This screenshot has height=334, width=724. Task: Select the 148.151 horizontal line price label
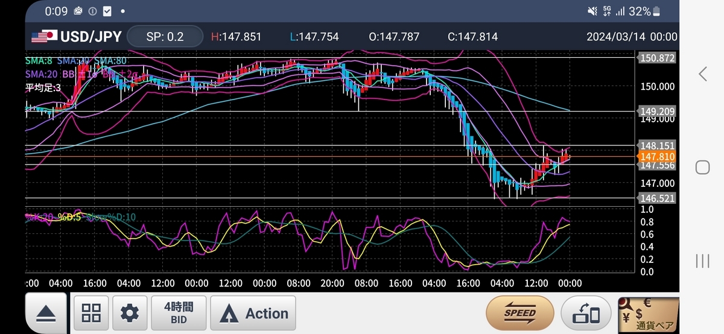click(656, 145)
